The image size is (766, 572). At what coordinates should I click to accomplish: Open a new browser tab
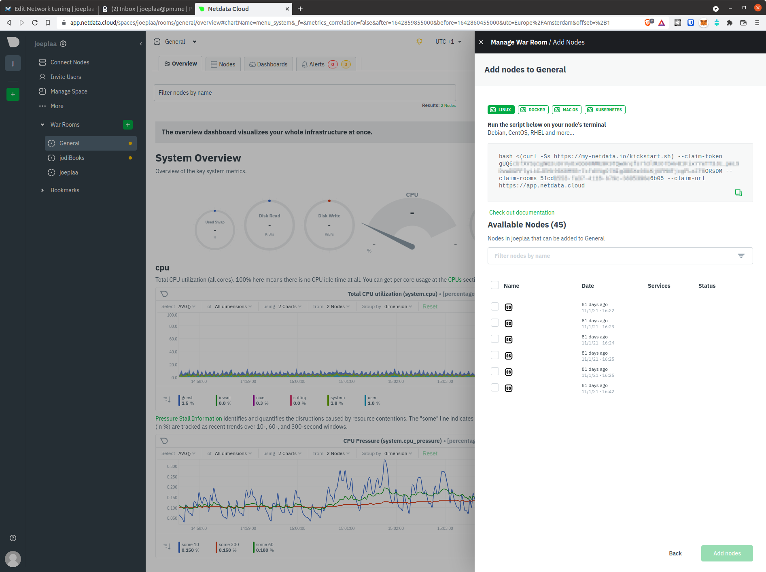[300, 9]
